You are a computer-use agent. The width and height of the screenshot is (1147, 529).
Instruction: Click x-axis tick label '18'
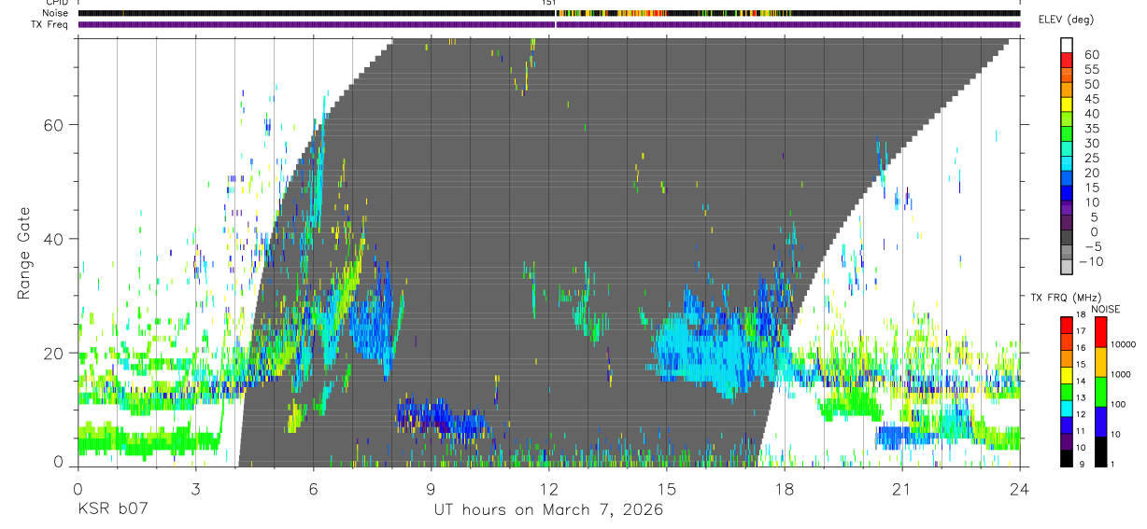click(785, 488)
